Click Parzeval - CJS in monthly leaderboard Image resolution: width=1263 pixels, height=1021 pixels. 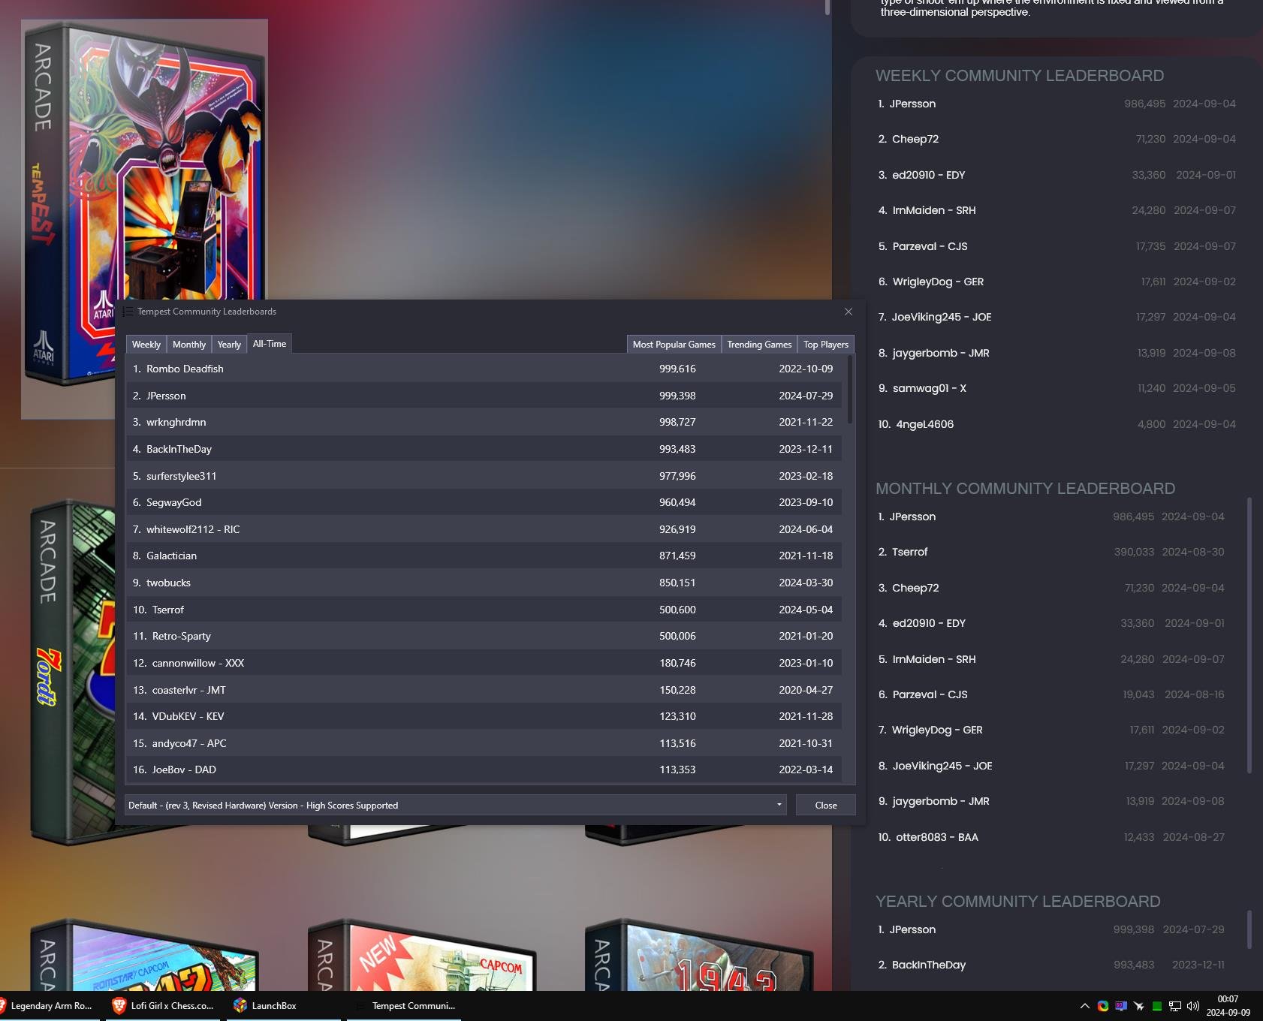click(x=930, y=694)
